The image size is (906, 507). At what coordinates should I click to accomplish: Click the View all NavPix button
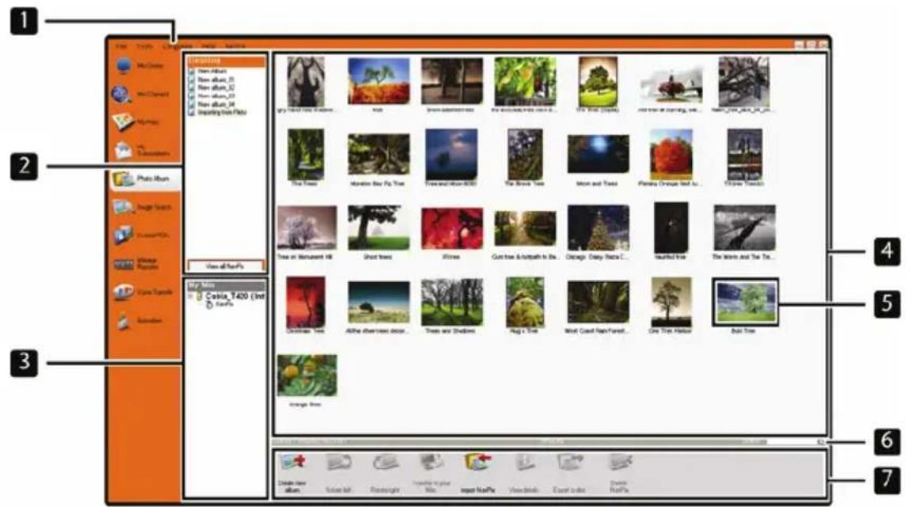225,266
